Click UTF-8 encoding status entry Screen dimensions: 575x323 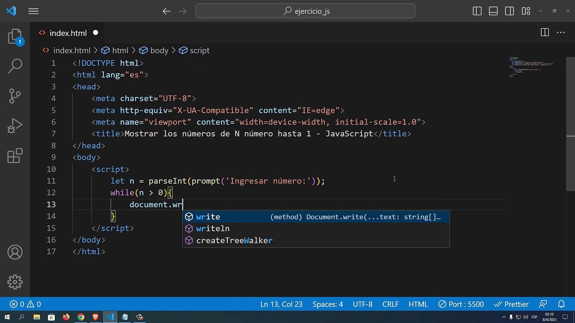tap(363, 304)
